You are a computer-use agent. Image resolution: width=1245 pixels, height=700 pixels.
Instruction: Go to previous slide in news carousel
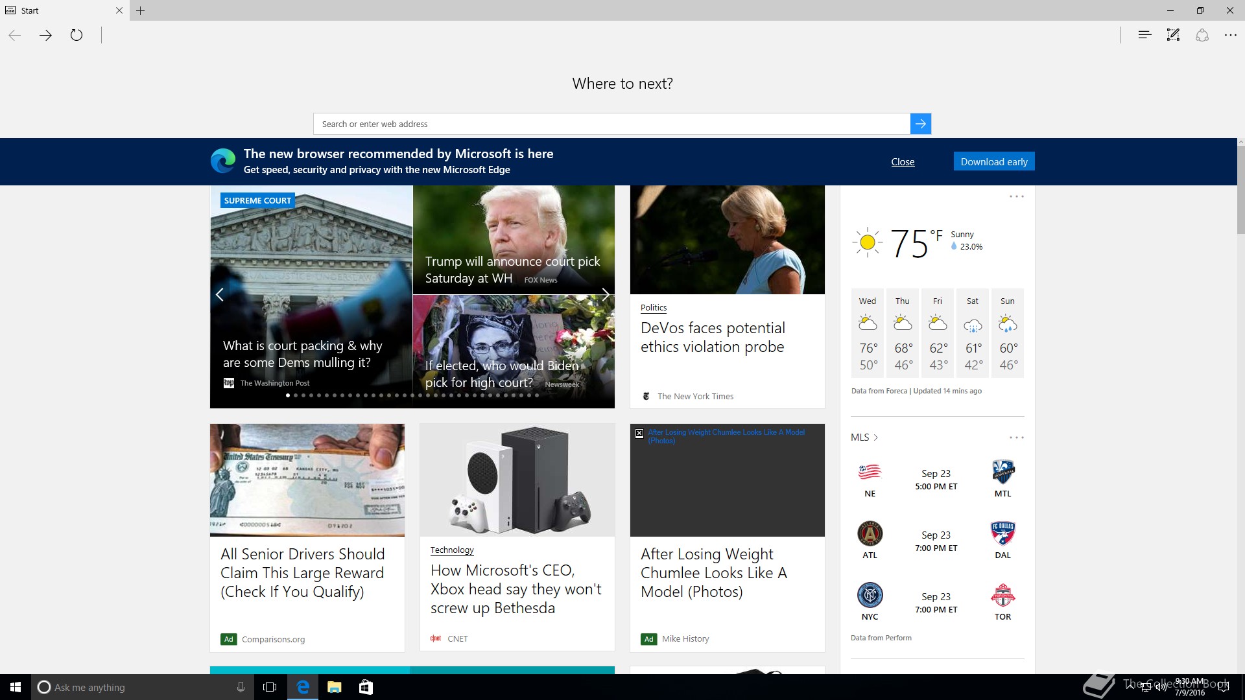pyautogui.click(x=220, y=295)
